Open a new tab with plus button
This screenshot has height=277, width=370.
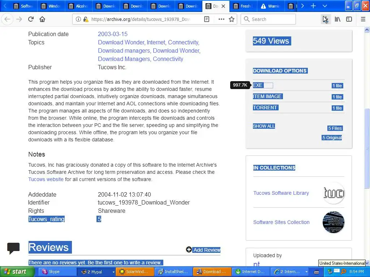[313, 6]
